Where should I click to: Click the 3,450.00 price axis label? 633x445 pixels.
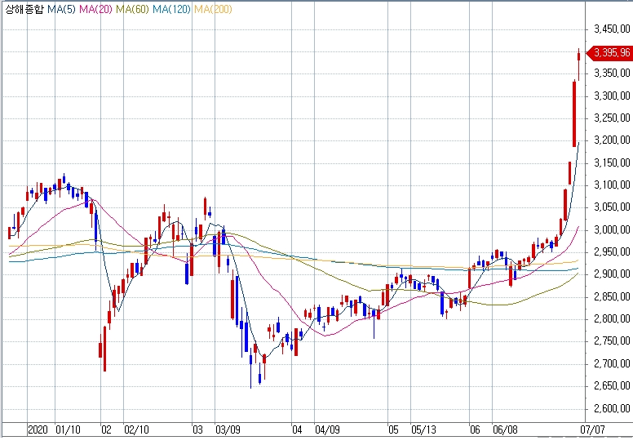point(612,29)
